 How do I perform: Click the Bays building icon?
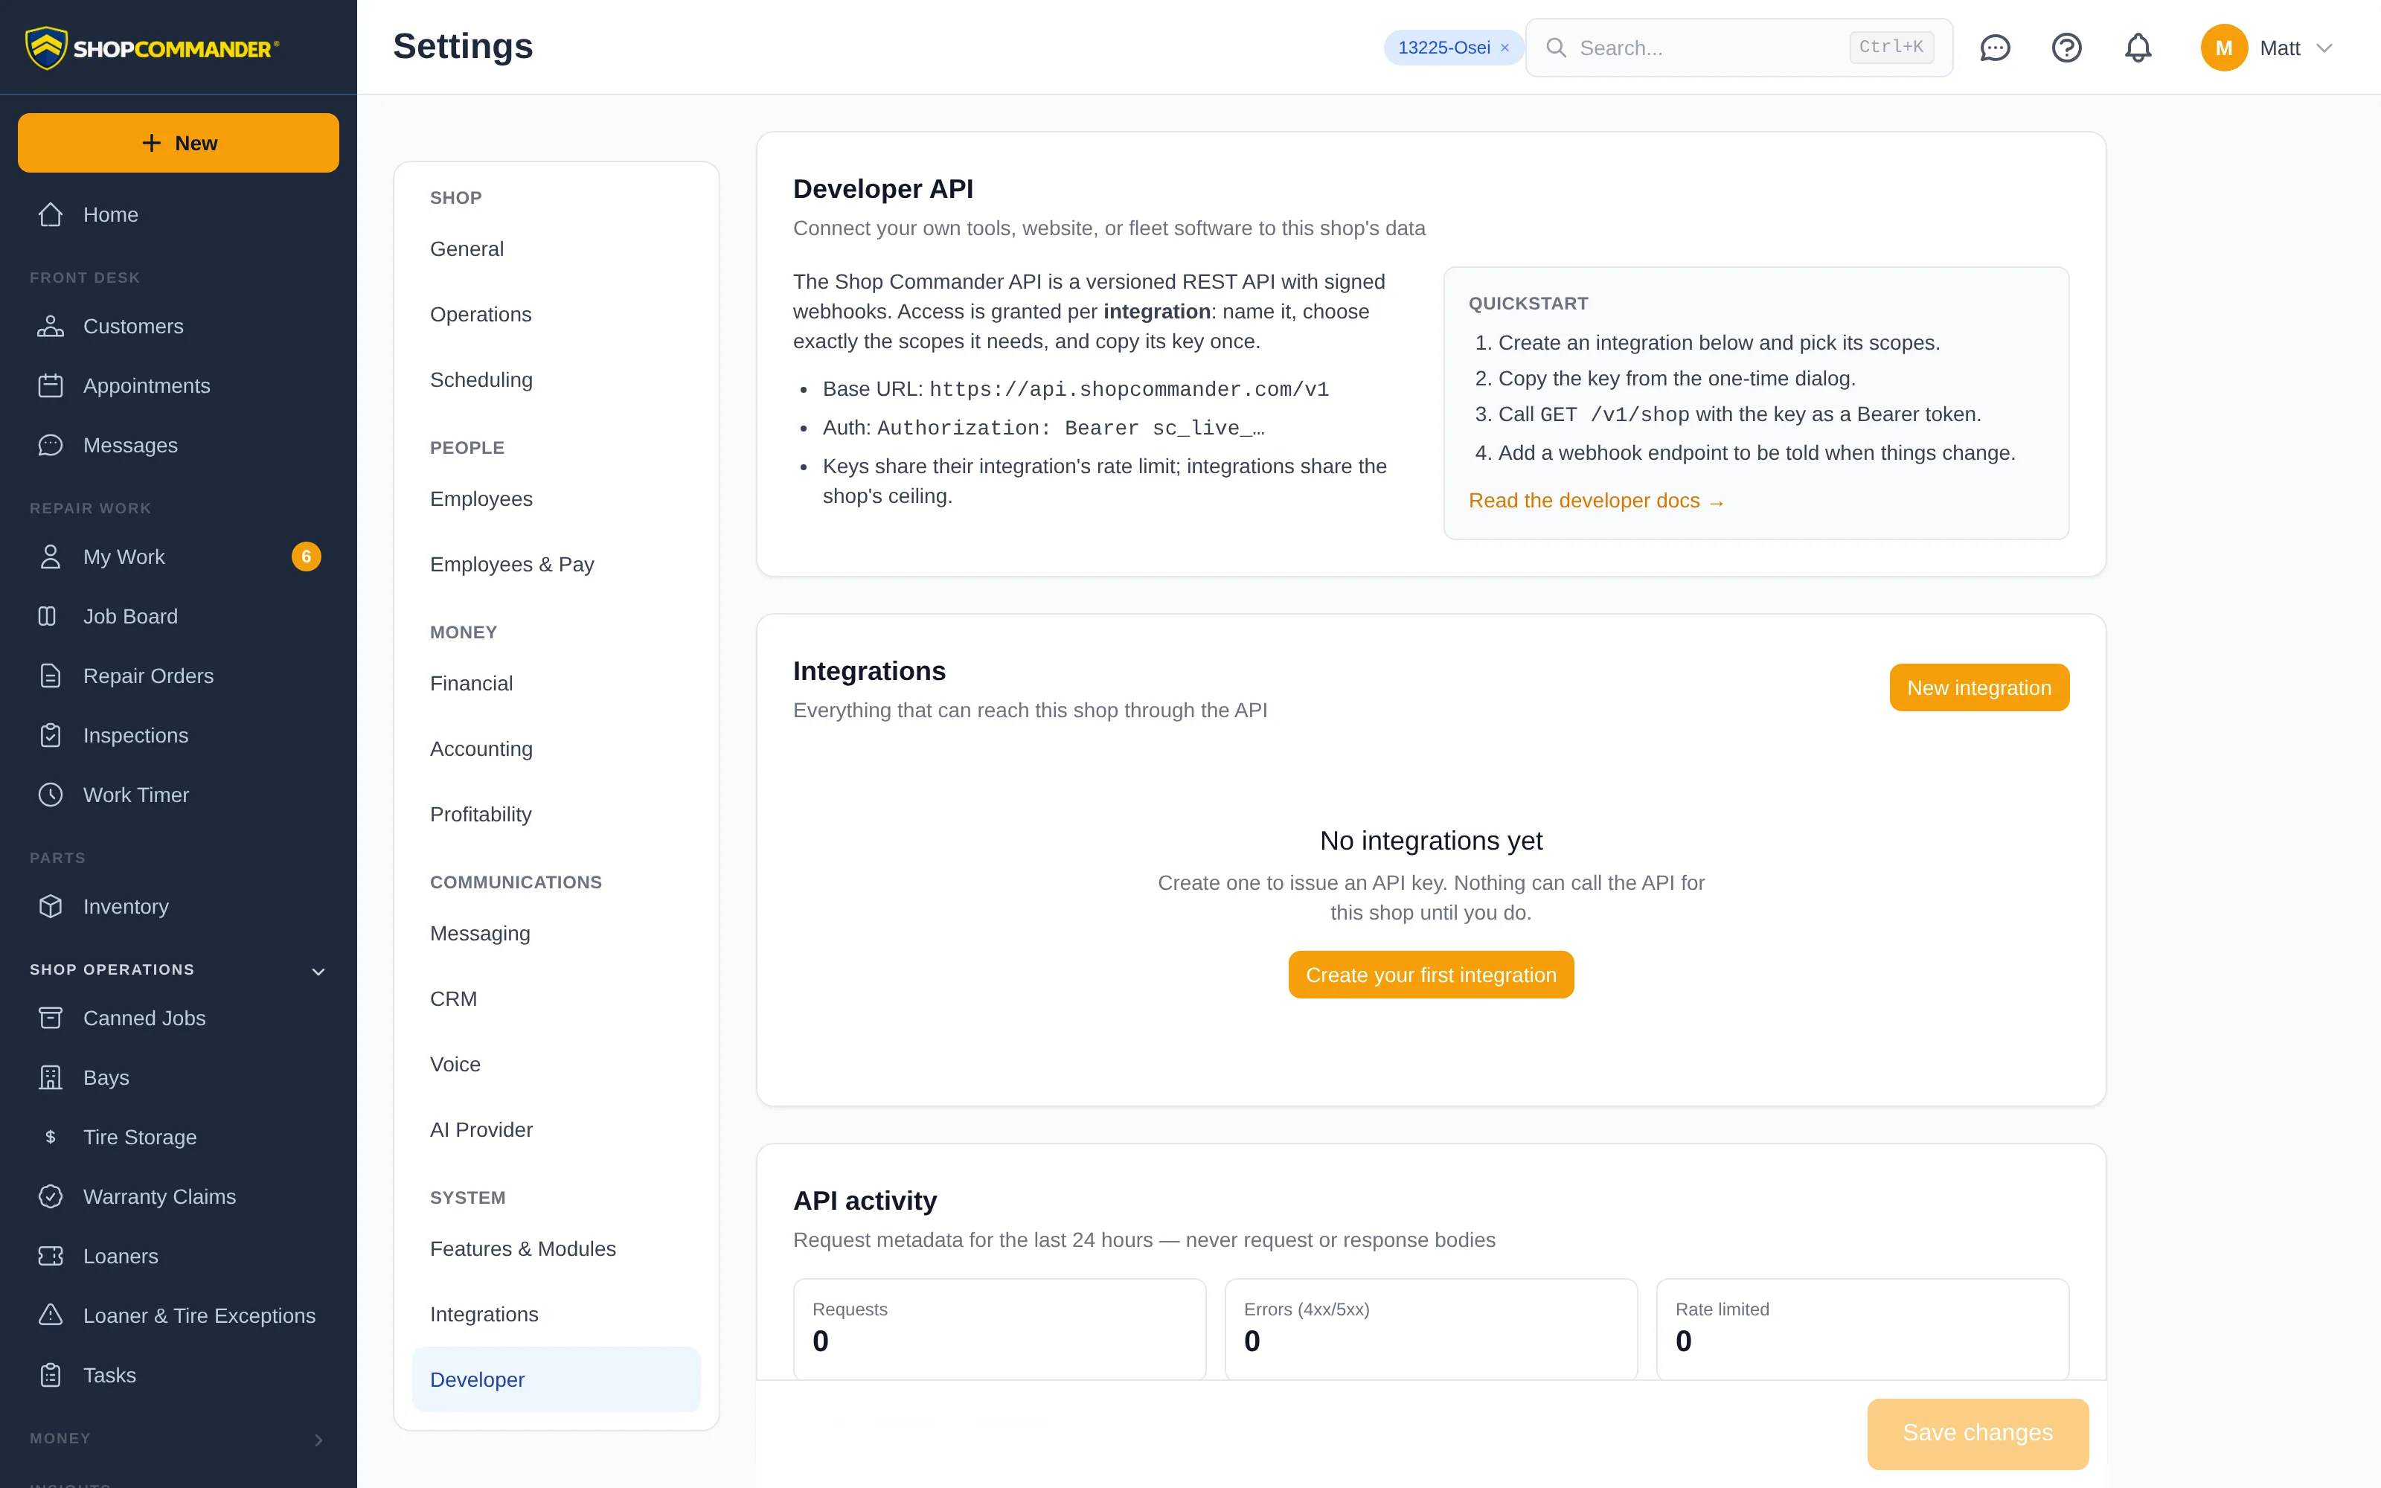(x=50, y=1077)
